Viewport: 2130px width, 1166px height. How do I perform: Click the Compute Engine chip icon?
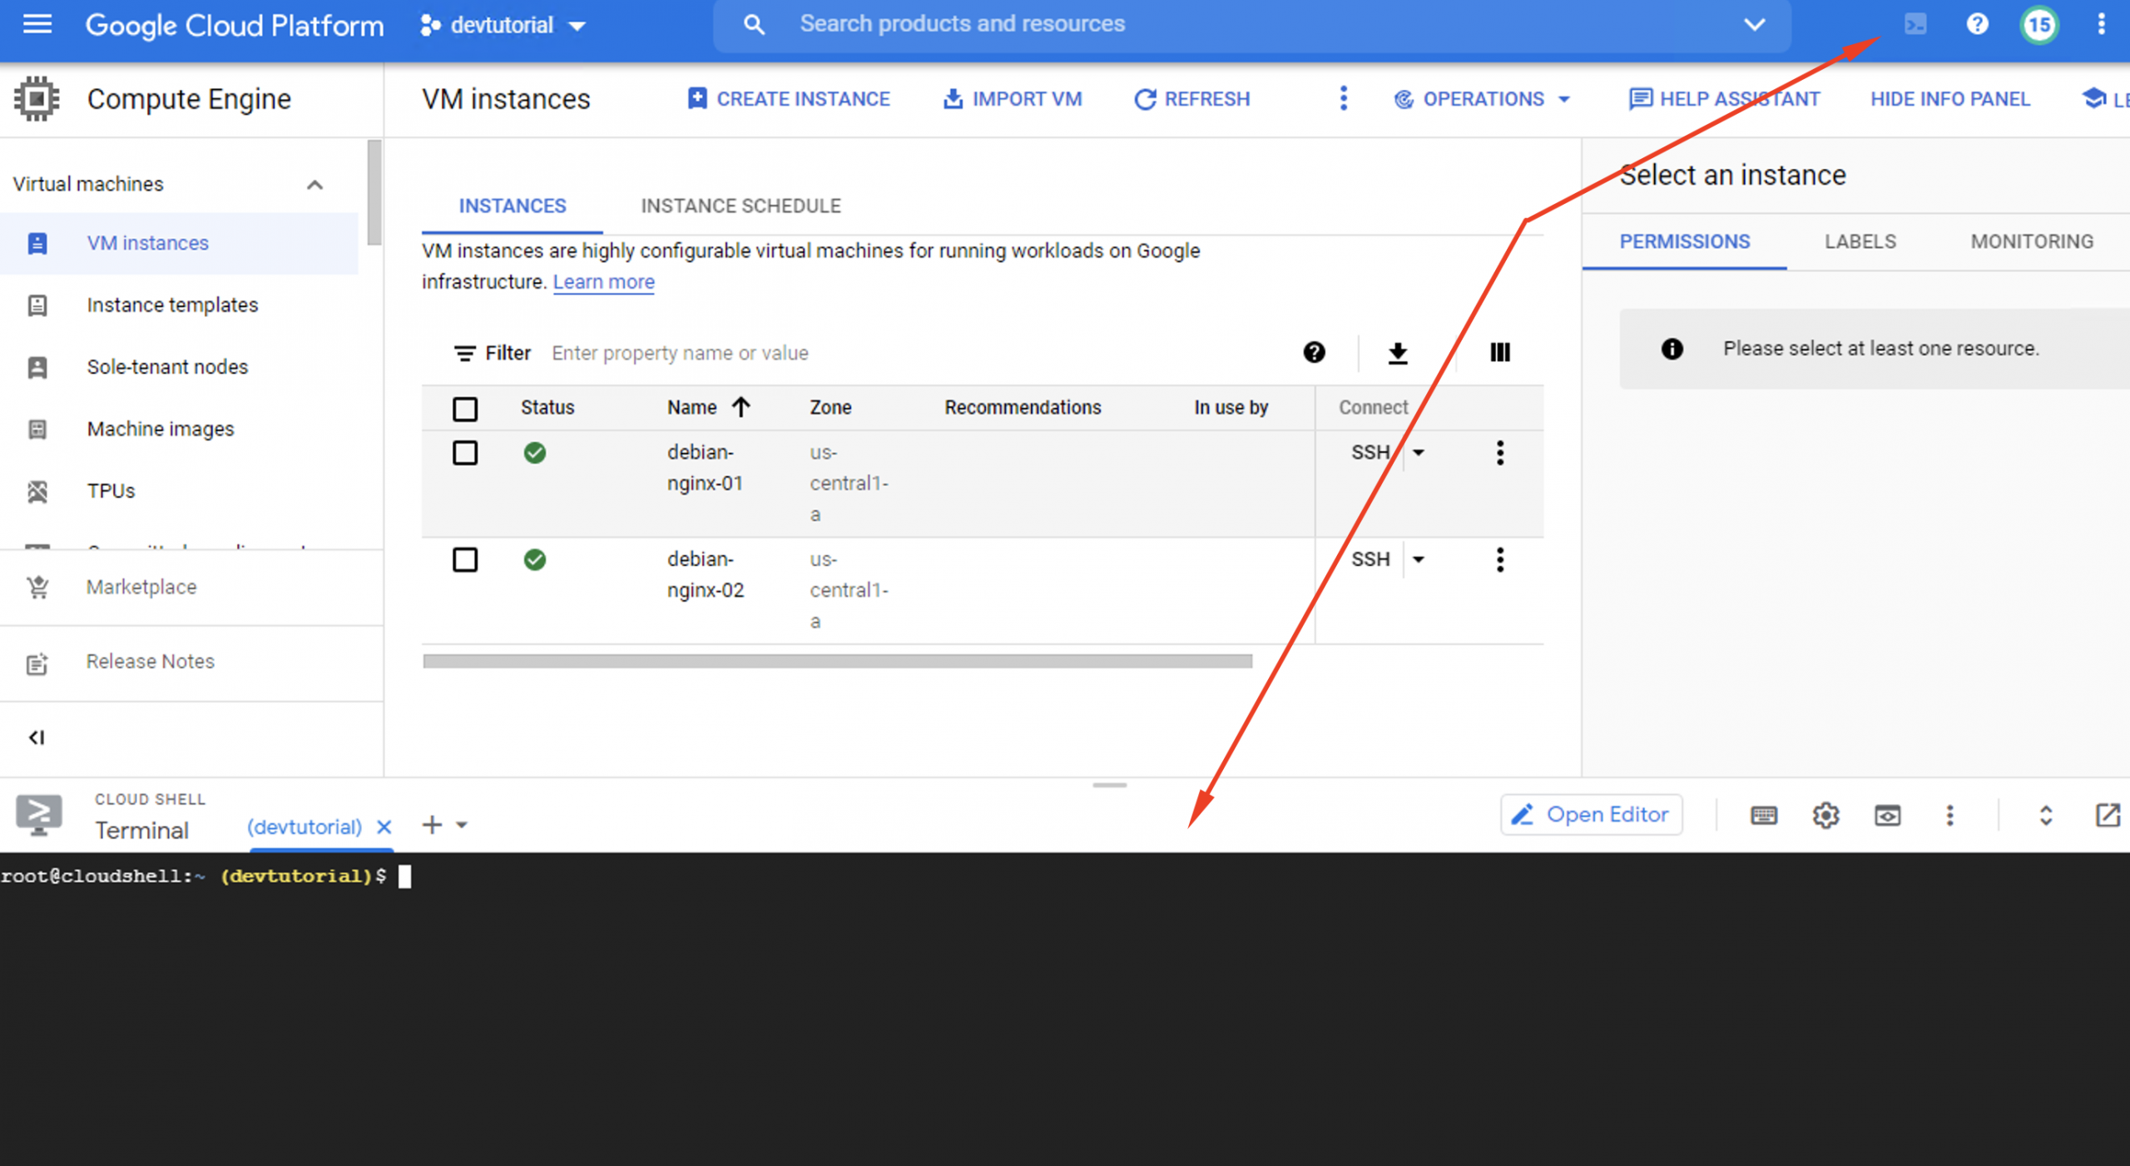[37, 98]
